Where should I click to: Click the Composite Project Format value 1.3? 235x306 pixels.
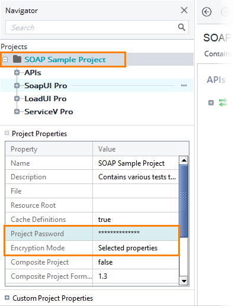[x=102, y=276]
